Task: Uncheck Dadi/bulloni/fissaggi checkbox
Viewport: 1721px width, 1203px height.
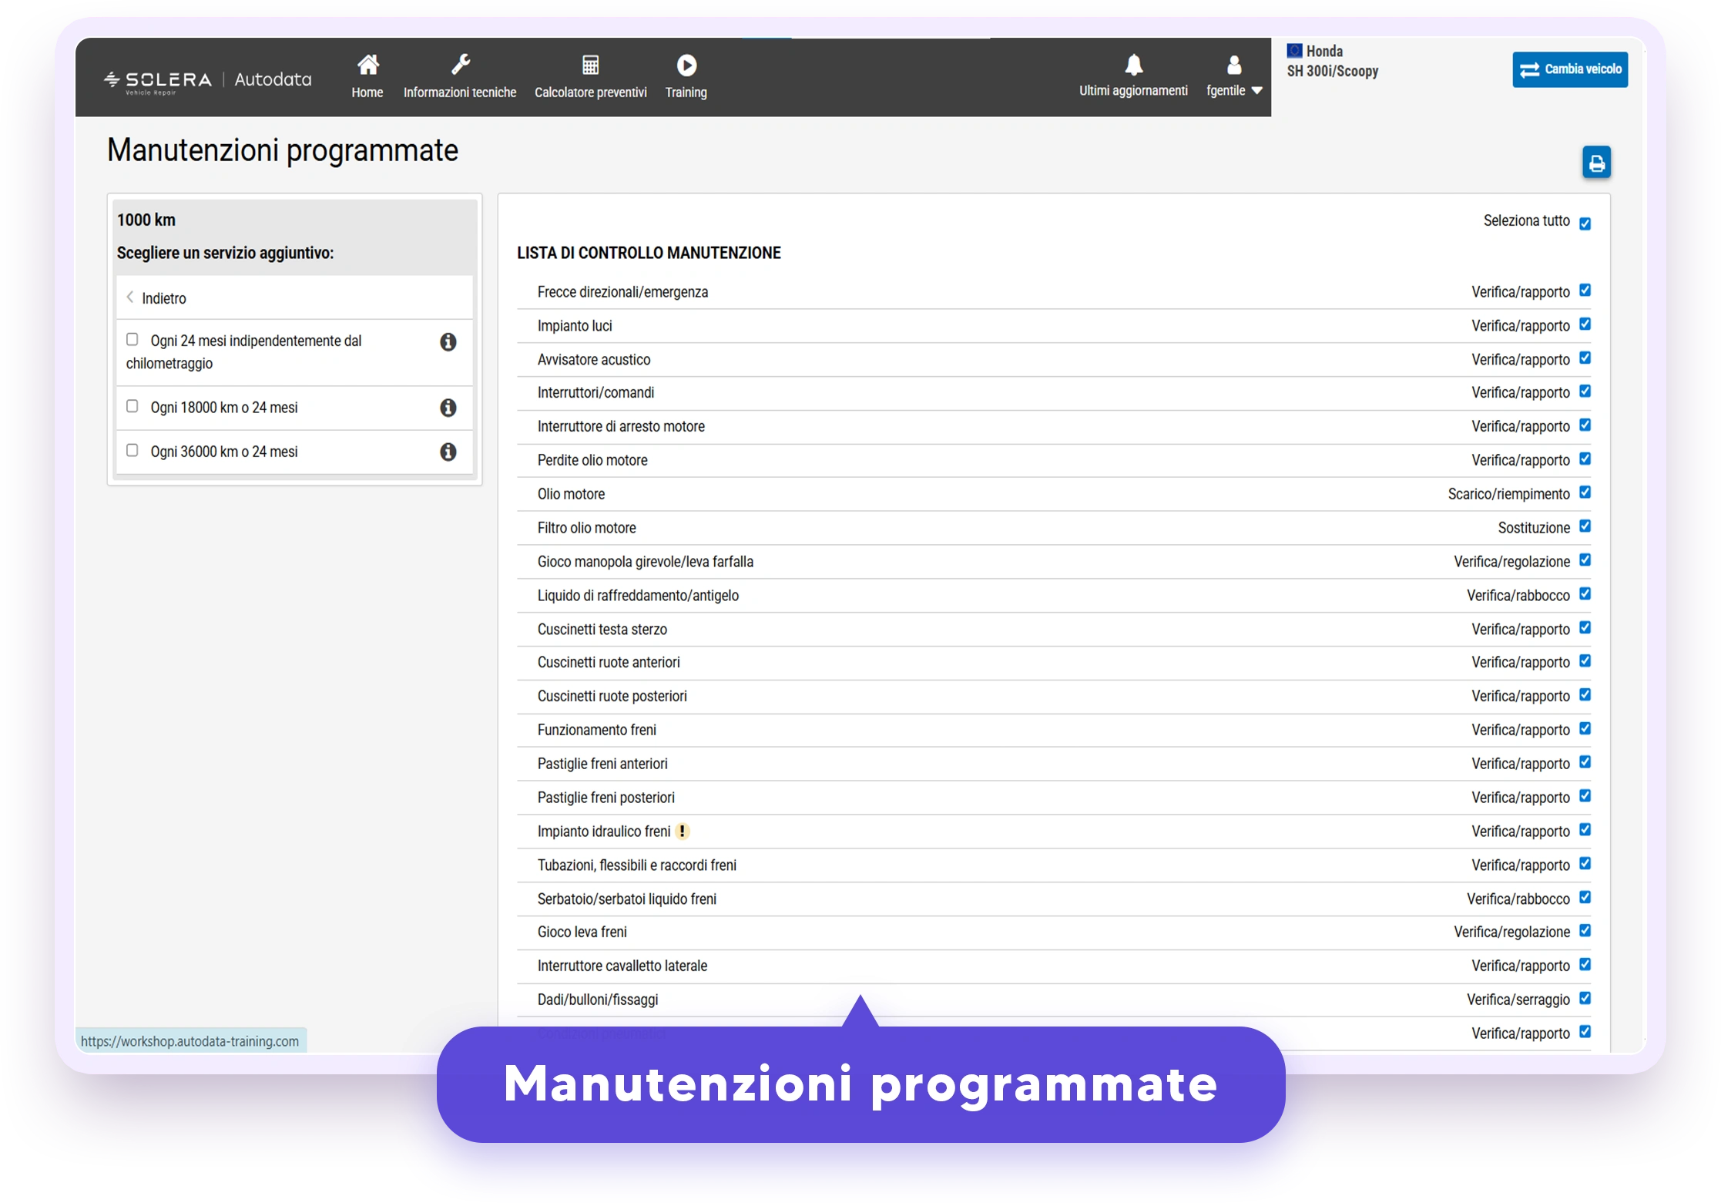Action: pyautogui.click(x=1585, y=999)
